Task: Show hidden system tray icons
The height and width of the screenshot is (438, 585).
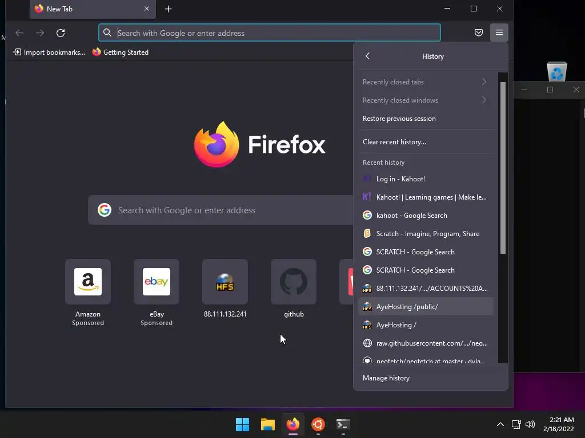Action: (500, 424)
